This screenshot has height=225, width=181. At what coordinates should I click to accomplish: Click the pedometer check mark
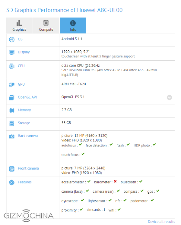click(152, 200)
